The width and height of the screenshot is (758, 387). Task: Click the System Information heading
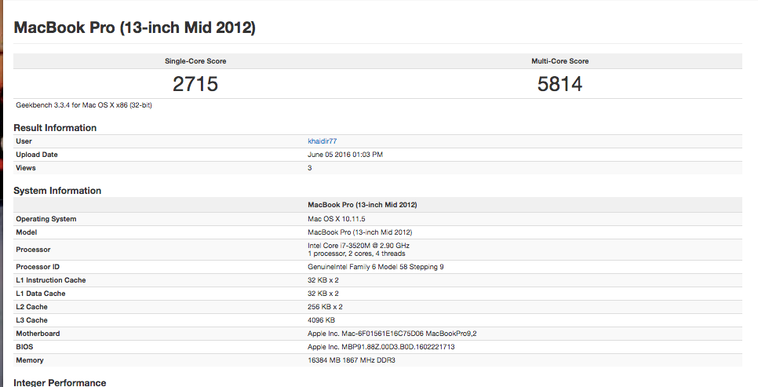[57, 191]
